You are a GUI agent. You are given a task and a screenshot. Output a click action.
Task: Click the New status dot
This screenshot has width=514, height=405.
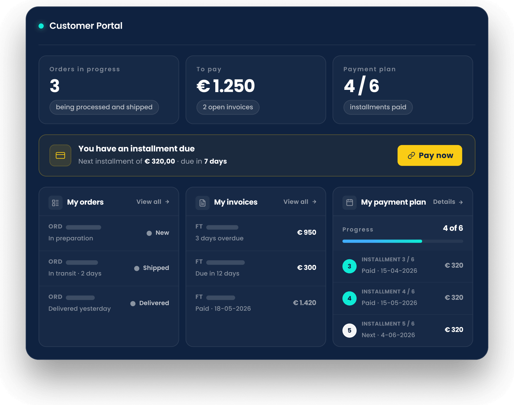149,233
